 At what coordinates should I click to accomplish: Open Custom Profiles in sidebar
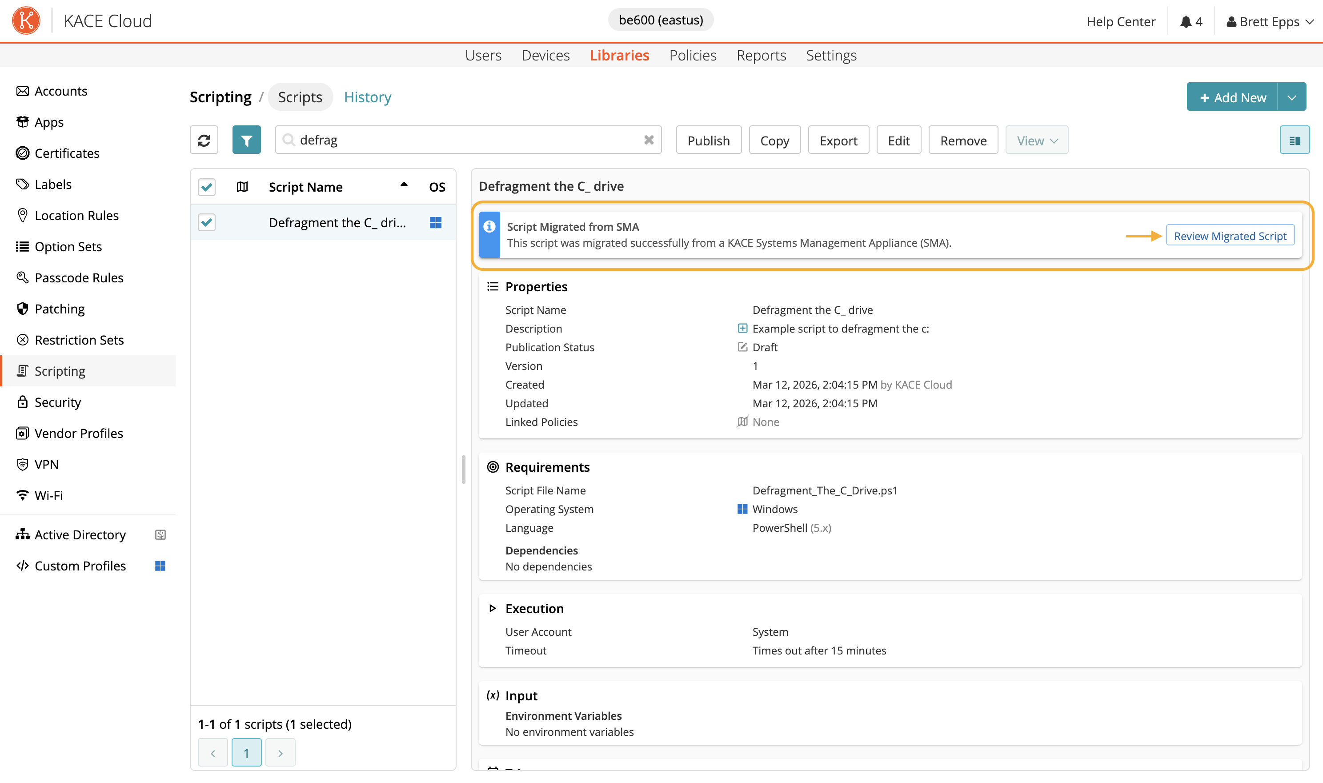click(80, 566)
